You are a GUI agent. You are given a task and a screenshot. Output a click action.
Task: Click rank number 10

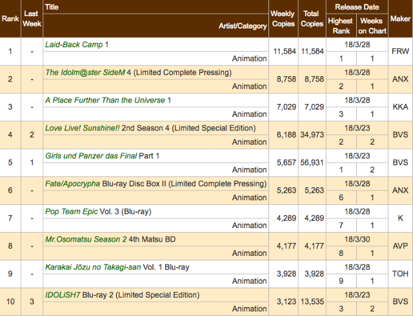pos(10,302)
